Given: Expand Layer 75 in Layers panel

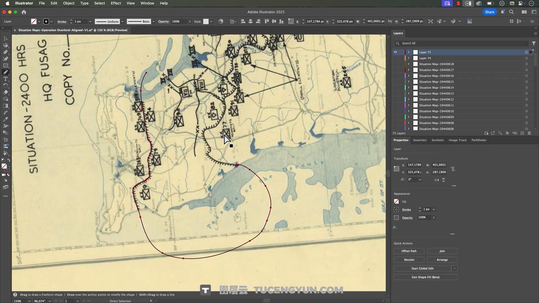Looking at the screenshot, I should click(408, 52).
